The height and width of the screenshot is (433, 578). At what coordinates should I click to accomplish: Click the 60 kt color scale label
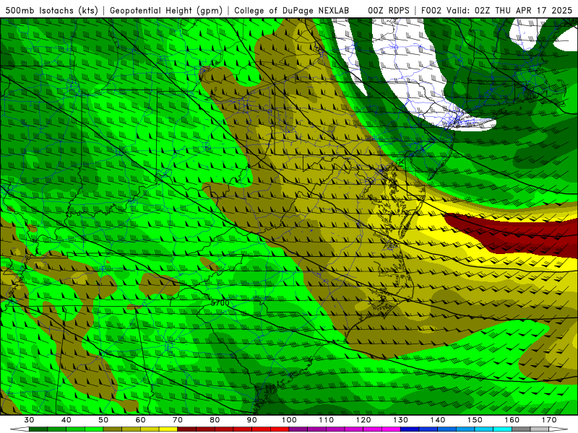click(x=140, y=420)
